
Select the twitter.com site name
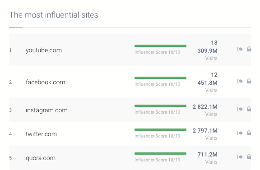(x=41, y=134)
